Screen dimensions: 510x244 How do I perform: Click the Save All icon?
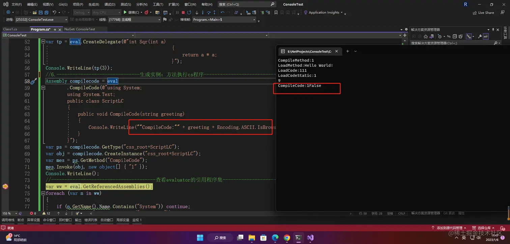click(46, 12)
